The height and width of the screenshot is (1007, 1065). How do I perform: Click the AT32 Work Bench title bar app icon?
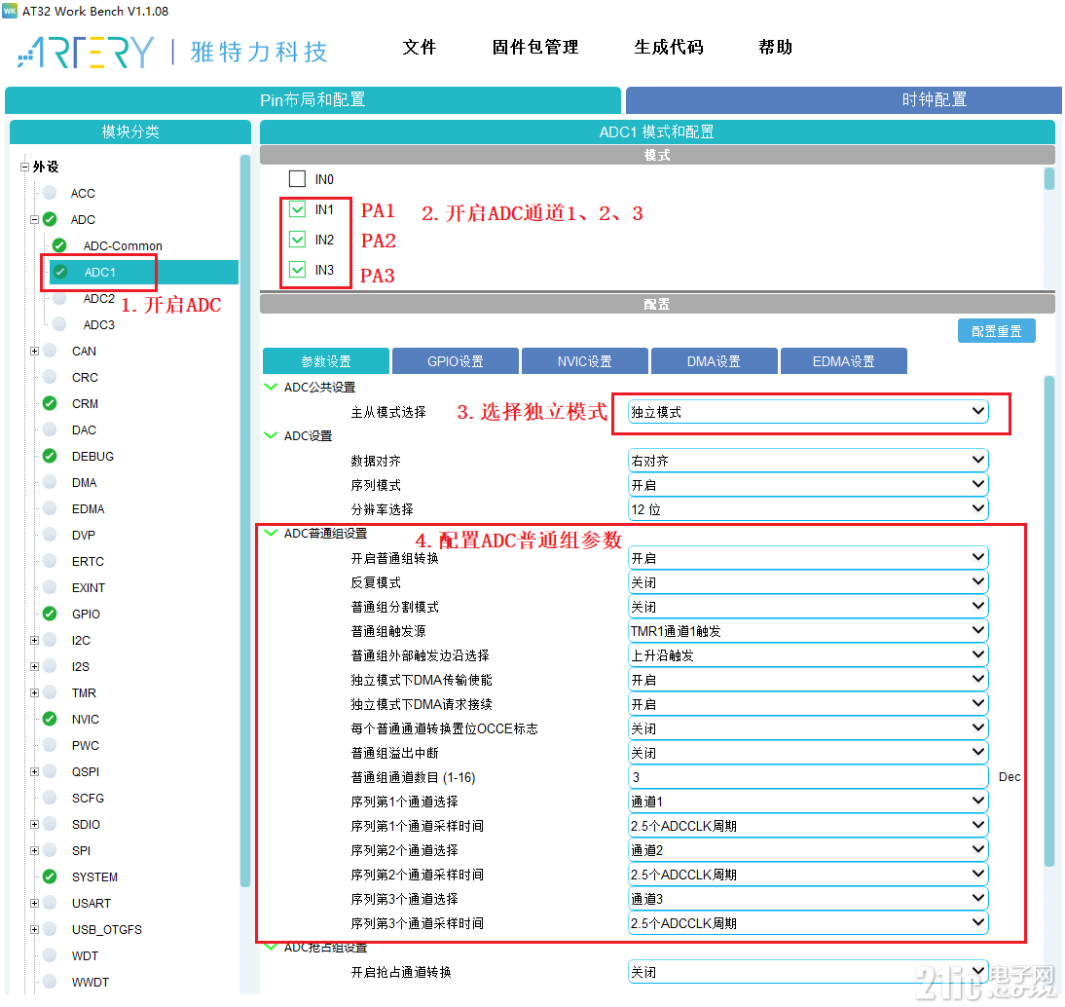coord(10,11)
